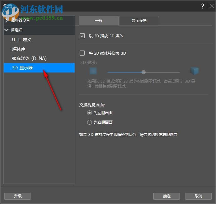Viewport: 216px width, 204px height.
Task: Click the 取消 button
Action: pos(198,196)
